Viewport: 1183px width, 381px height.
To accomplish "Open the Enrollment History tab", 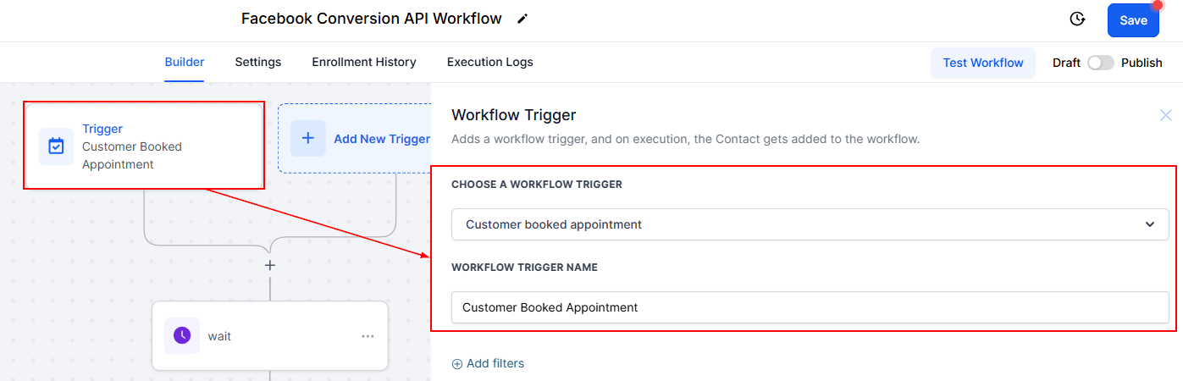I will click(364, 62).
